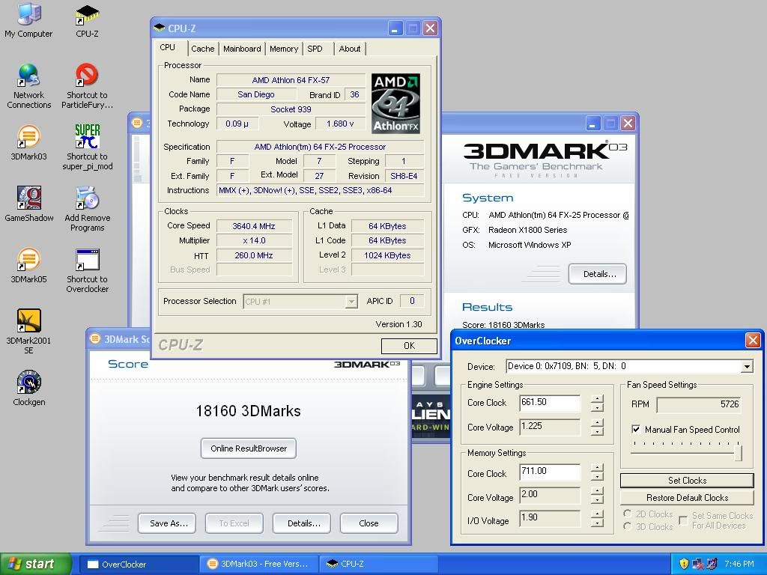Open the Memory tab in CPU-Z
This screenshot has height=575, width=767.
(284, 49)
